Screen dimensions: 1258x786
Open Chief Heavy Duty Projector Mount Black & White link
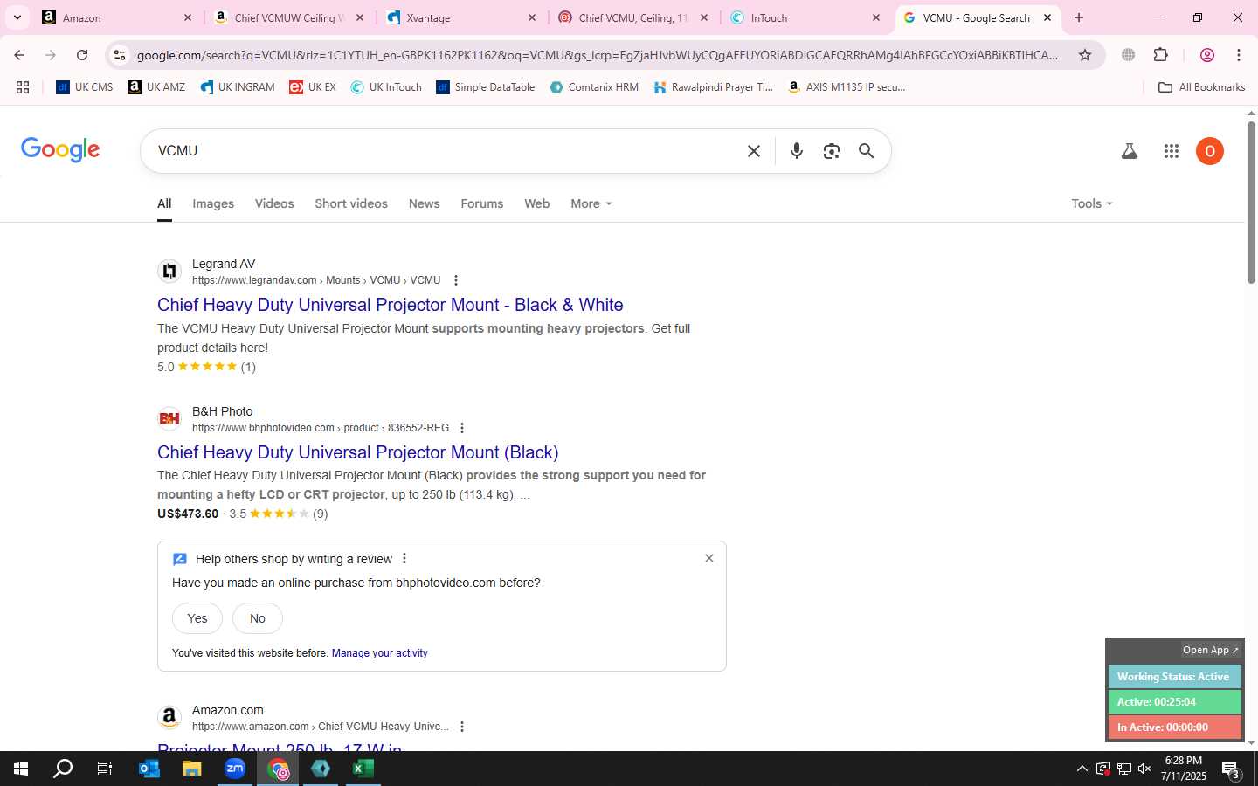coord(391,305)
